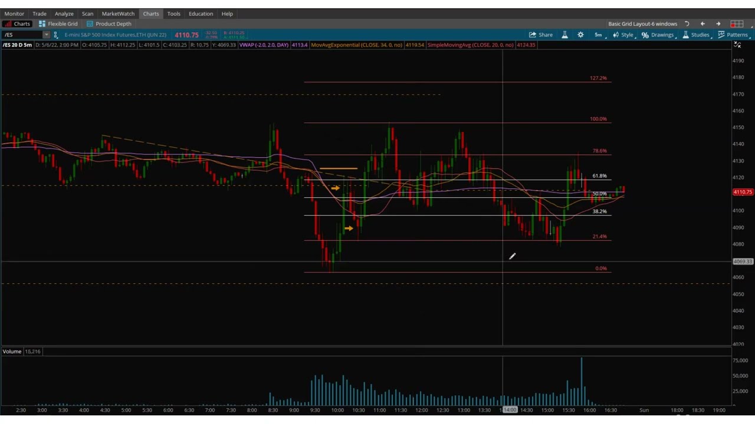Click the 14:00 time axis marker

pyautogui.click(x=509, y=410)
